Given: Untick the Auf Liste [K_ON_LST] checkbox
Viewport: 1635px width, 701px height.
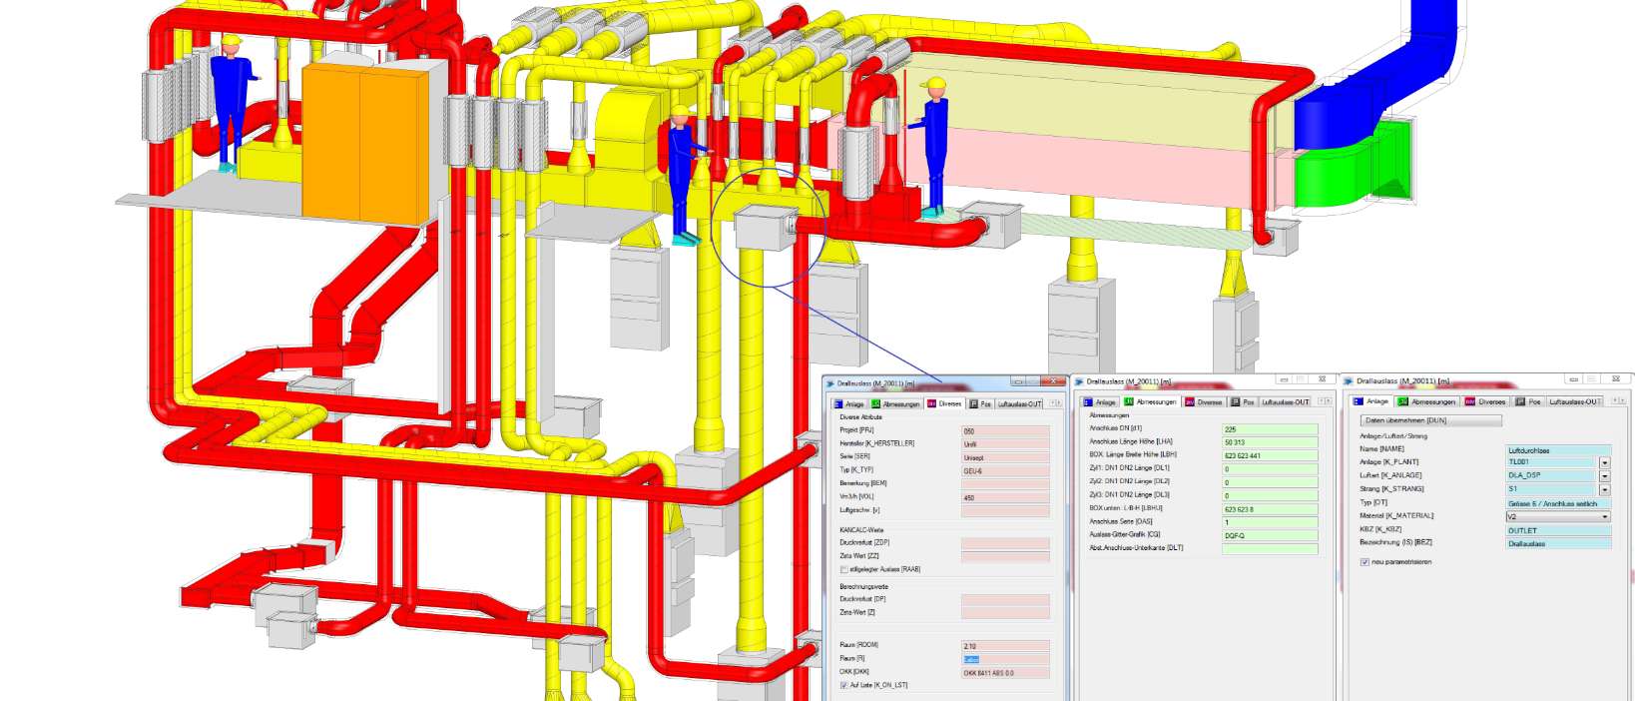Looking at the screenshot, I should pyautogui.click(x=843, y=686).
